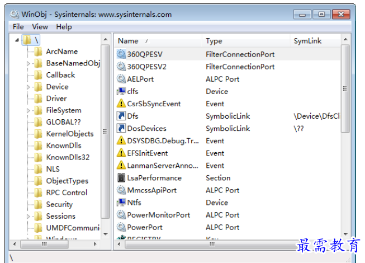This screenshot has height=263, width=365.
Task: Sort by the SymLink column header
Action: (315, 41)
